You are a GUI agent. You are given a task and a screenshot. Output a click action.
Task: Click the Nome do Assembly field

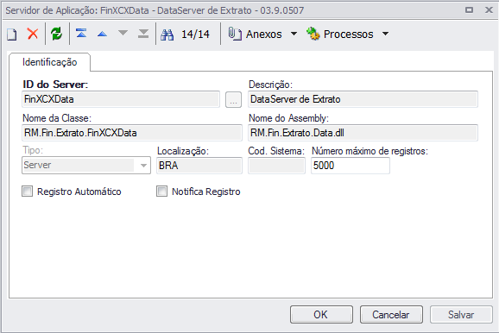click(363, 133)
